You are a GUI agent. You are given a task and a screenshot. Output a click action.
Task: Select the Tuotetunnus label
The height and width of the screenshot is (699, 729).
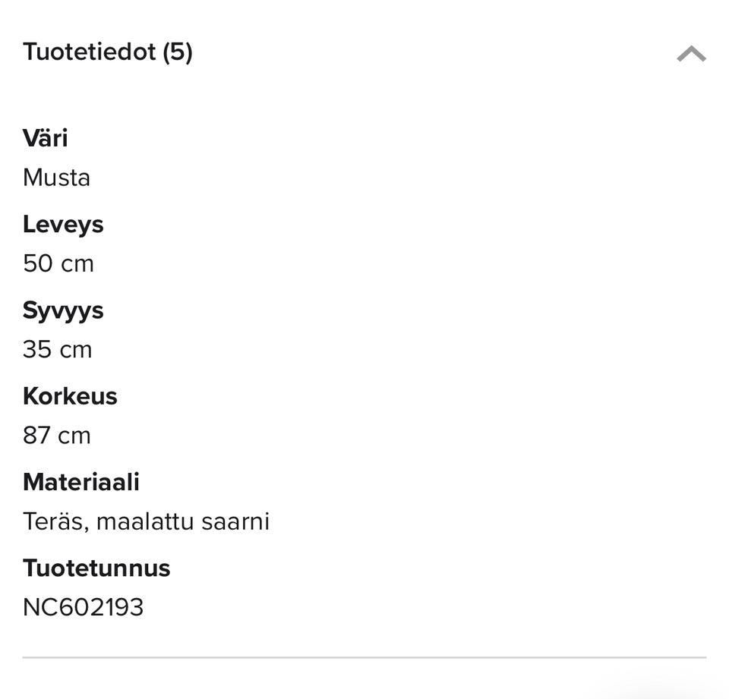tap(96, 568)
